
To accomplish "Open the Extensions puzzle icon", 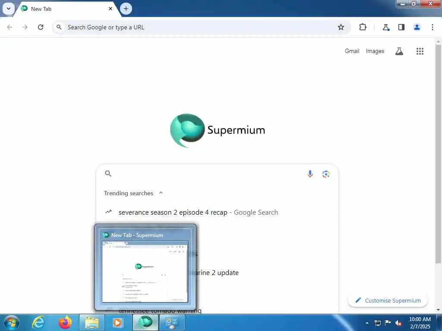I will (363, 27).
